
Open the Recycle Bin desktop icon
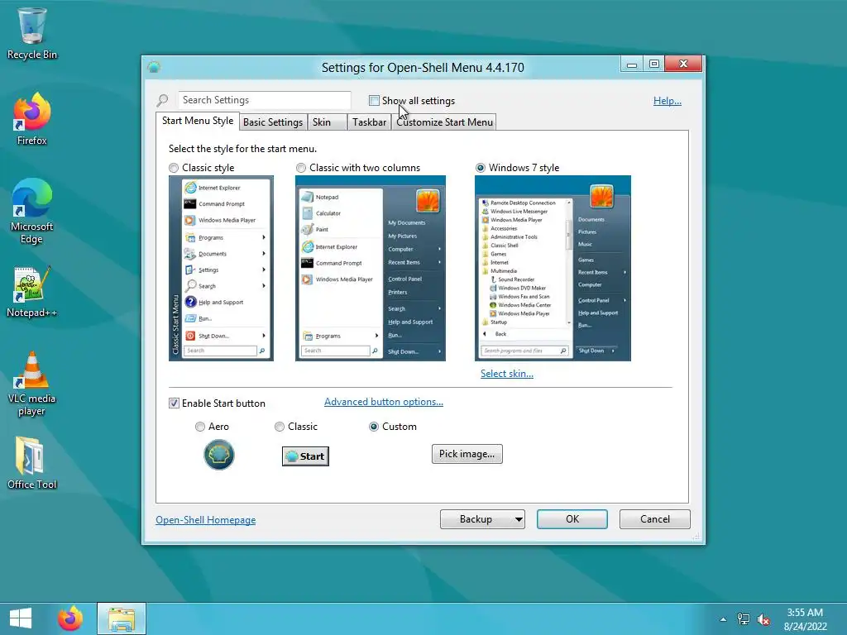32,32
